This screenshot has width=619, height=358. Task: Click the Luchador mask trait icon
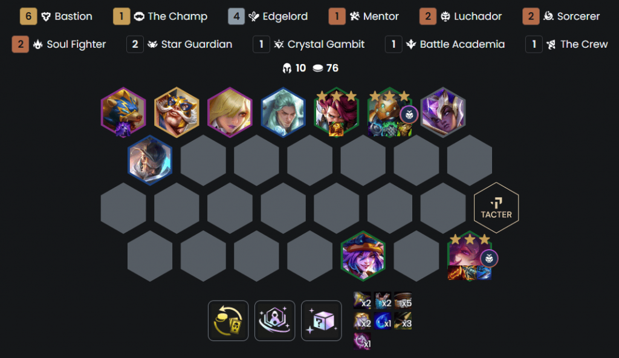446,16
